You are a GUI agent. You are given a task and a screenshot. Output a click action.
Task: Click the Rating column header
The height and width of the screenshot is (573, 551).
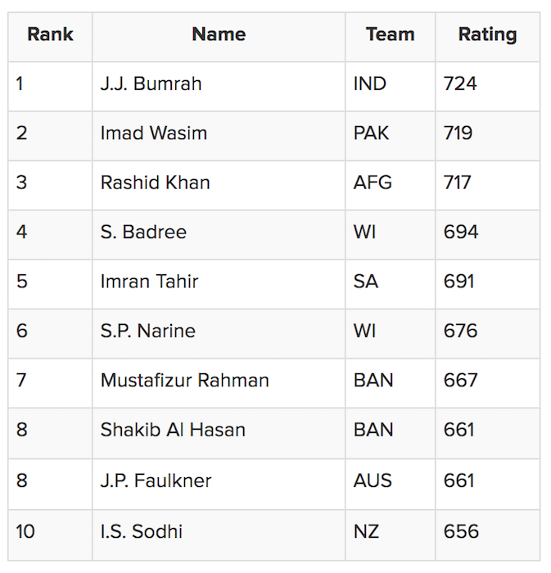487,34
